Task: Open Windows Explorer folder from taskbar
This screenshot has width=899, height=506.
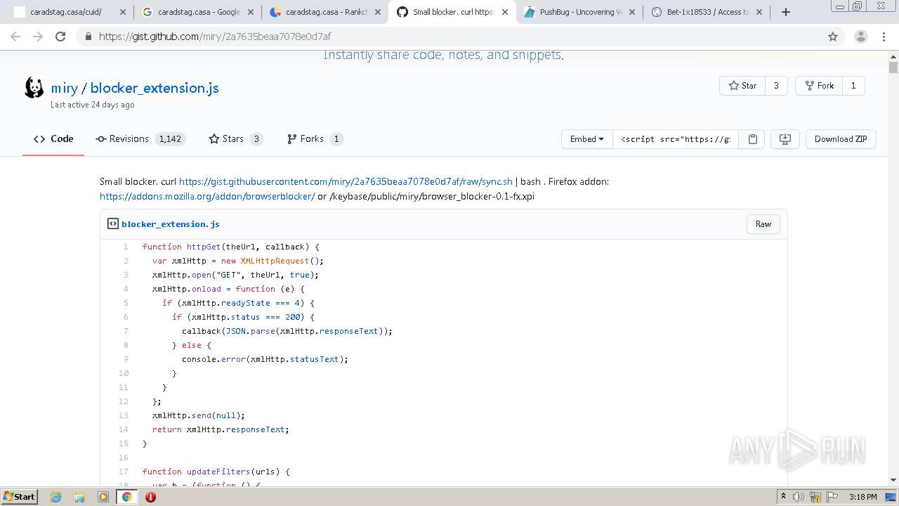Action: point(79,497)
